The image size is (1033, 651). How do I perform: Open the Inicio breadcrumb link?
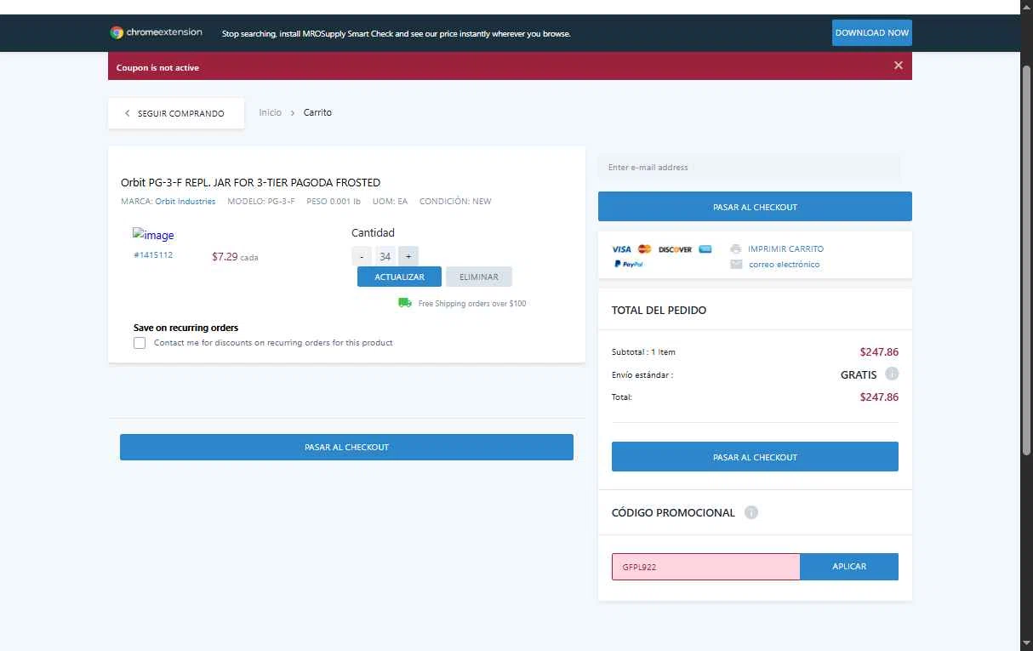(271, 112)
